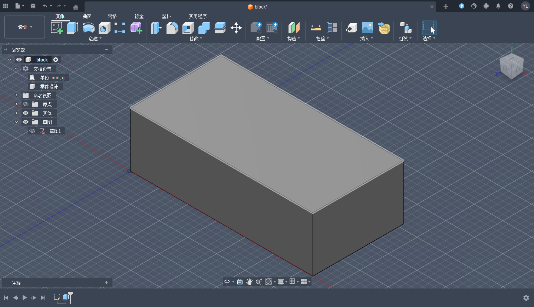The height and width of the screenshot is (307, 534).
Task: Open the 修改 panel dropdown
Action: pyautogui.click(x=196, y=39)
